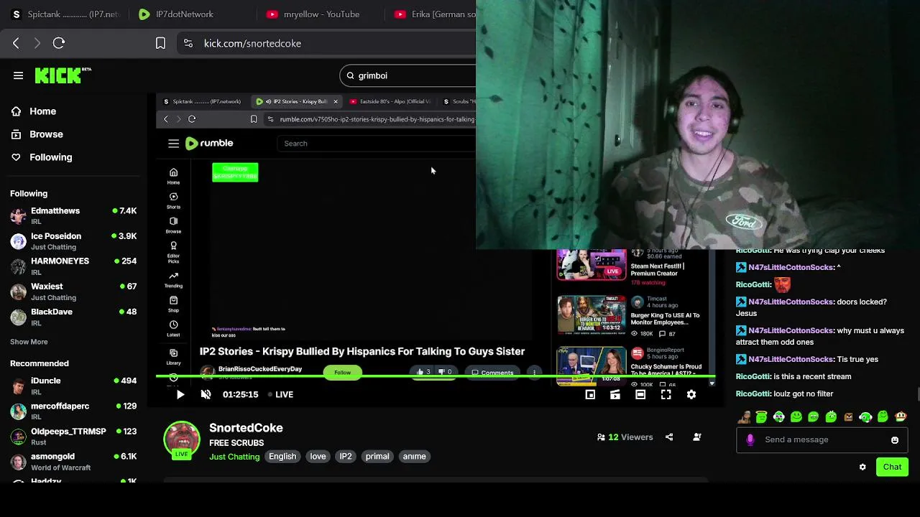Open the player settings gear

(691, 394)
